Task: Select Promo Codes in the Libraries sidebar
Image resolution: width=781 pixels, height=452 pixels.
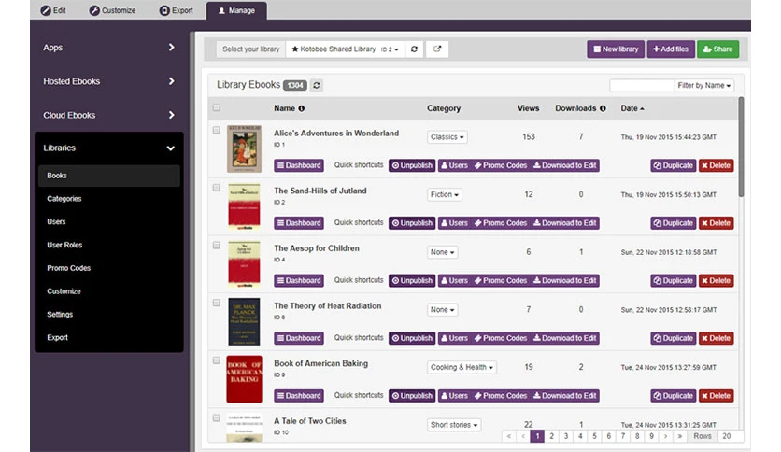Action: (109, 268)
